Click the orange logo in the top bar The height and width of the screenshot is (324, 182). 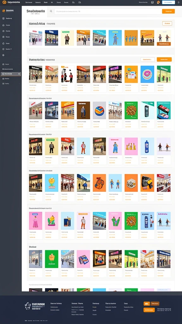tap(4, 2)
